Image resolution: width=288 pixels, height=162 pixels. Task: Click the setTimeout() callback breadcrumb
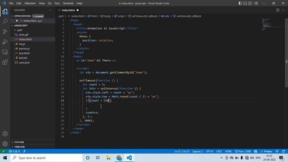point(143,16)
